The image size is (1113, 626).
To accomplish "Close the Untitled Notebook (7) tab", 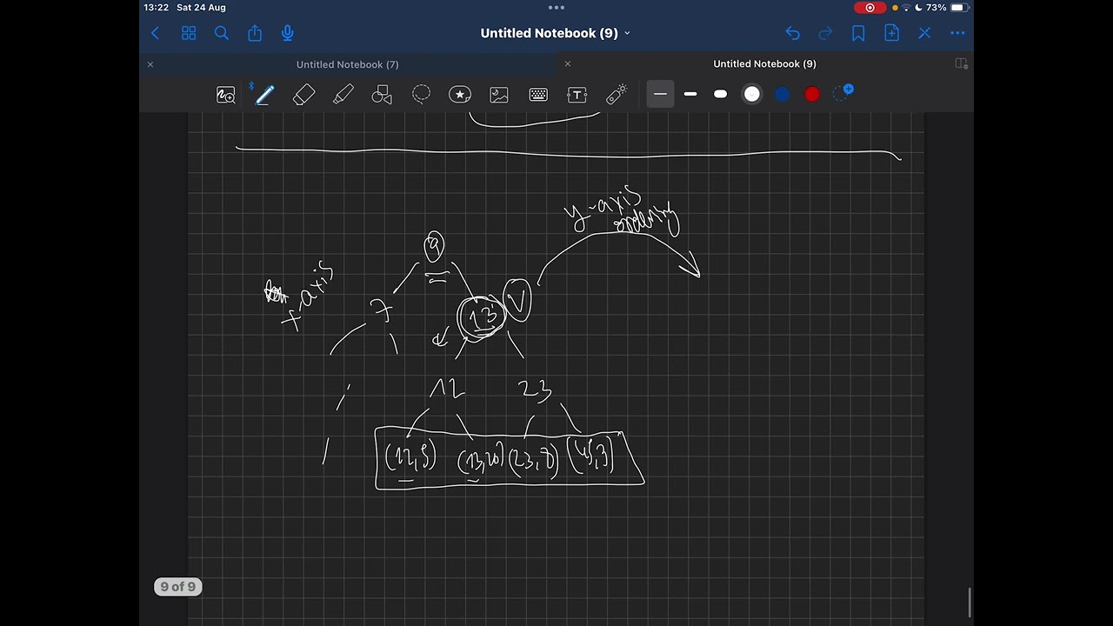I will [150, 64].
